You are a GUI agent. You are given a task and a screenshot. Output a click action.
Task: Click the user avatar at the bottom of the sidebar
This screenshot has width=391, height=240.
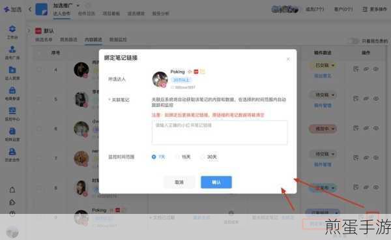[x=12, y=233]
